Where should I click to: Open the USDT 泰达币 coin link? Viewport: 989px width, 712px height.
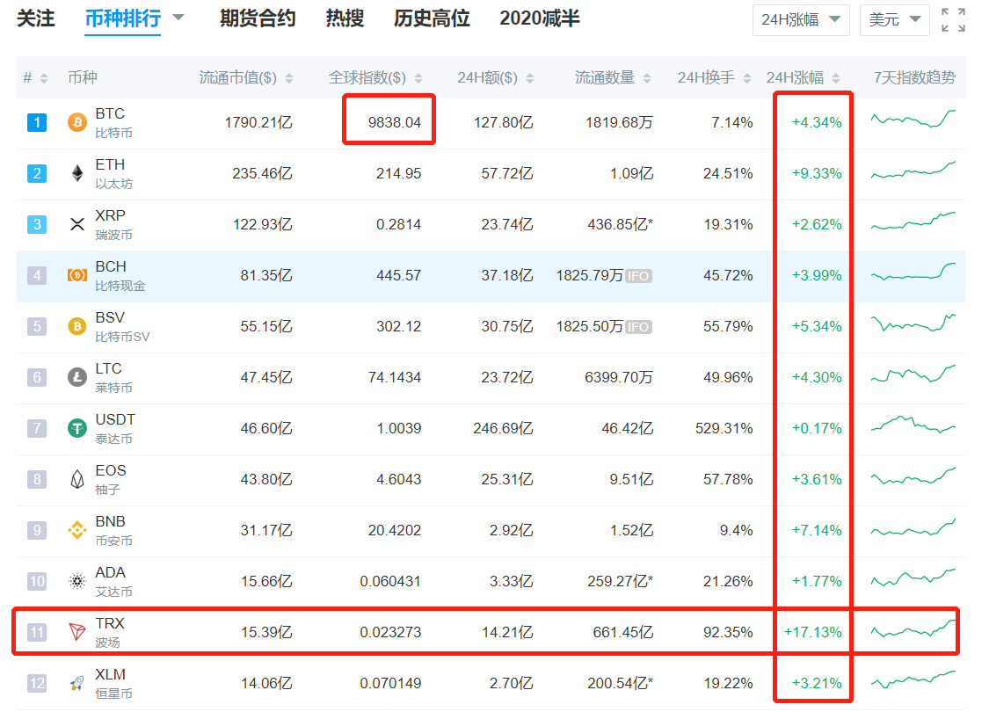coord(115,429)
